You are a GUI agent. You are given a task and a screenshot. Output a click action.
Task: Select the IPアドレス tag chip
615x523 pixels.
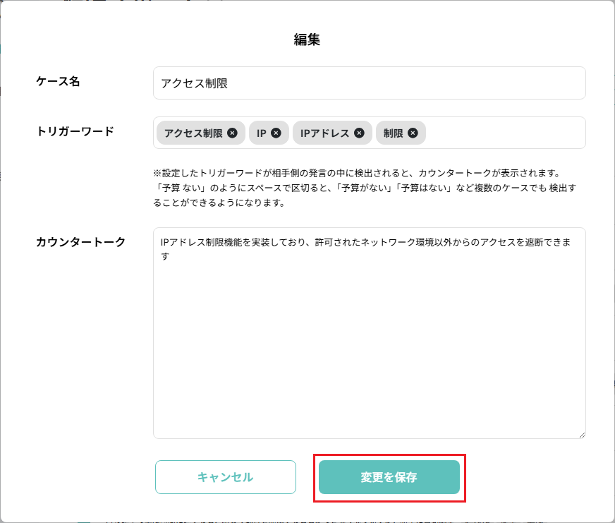pos(331,132)
